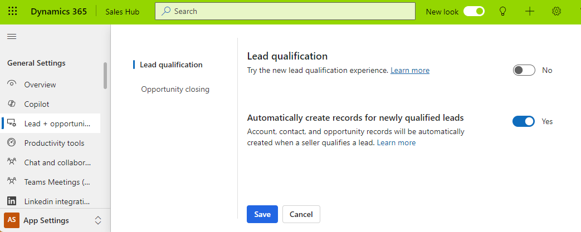Click the sidebar vertical scrollbar
Image resolution: width=581 pixels, height=232 pixels.
point(105,76)
